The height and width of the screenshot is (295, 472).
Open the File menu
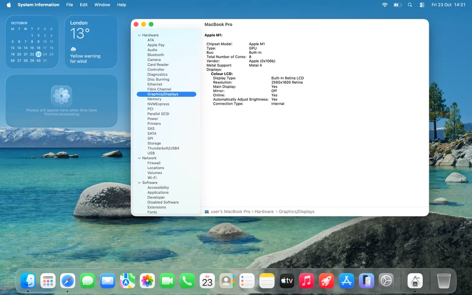tap(69, 5)
